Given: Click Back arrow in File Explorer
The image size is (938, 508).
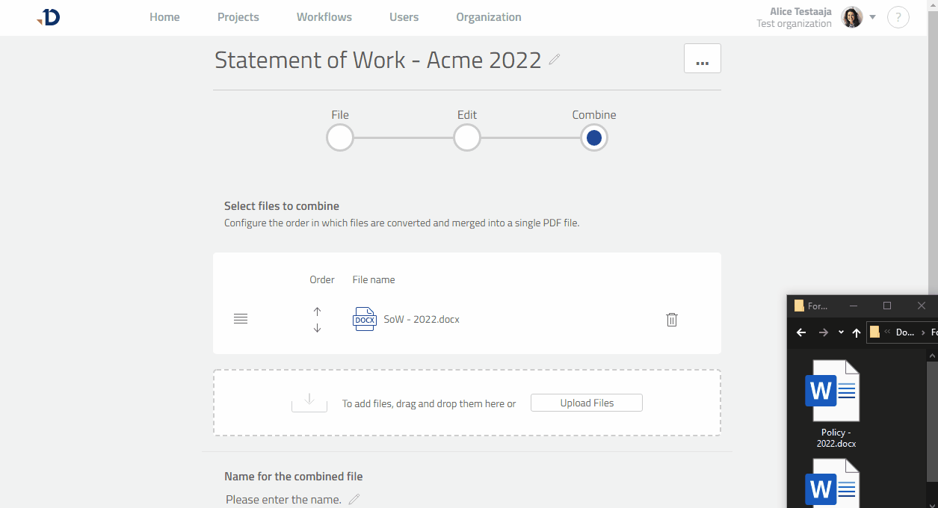Looking at the screenshot, I should coord(801,332).
